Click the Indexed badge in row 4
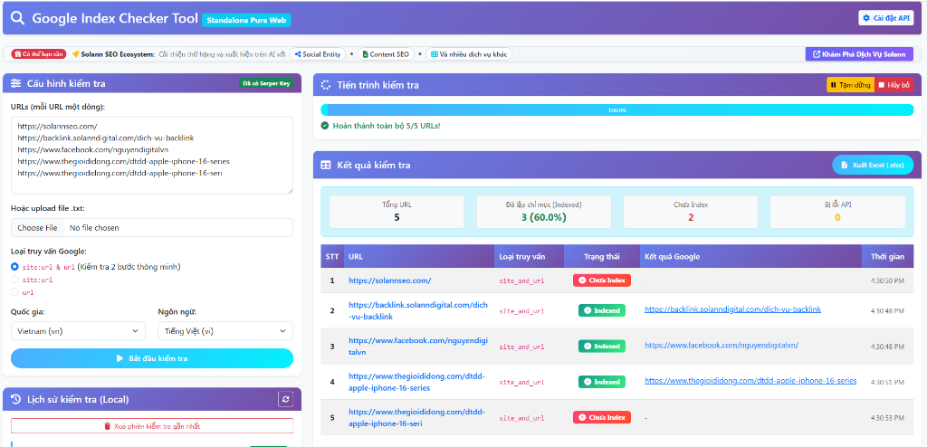This screenshot has height=447, width=927. (602, 382)
